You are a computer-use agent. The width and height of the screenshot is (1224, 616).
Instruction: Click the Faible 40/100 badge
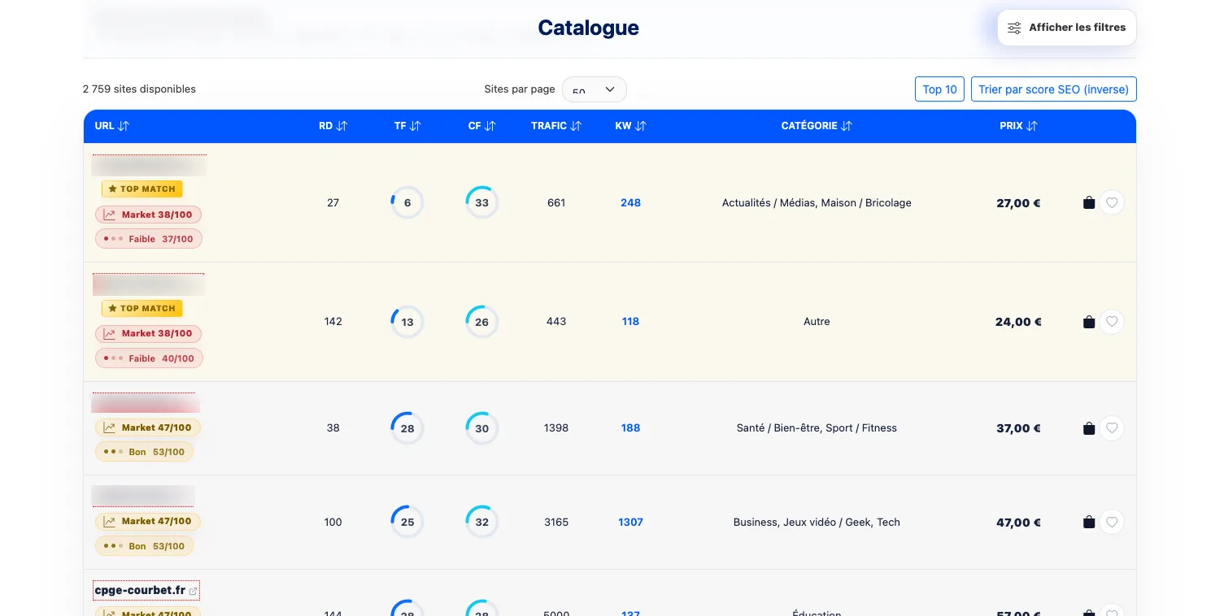149,358
